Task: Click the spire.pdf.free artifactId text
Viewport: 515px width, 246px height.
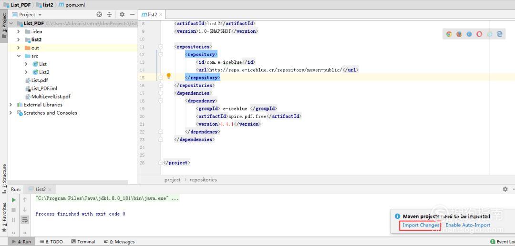Action: pyautogui.click(x=247, y=116)
